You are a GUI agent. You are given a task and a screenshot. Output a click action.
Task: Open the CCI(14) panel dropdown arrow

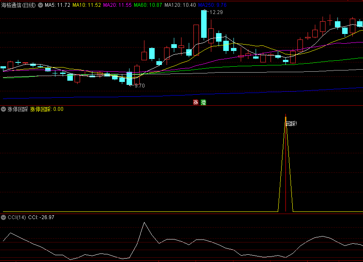pyautogui.click(x=3, y=217)
